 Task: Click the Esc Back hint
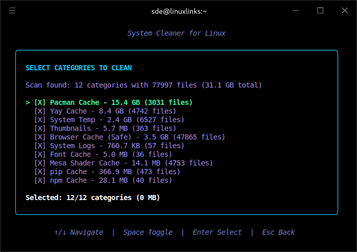coord(278,232)
